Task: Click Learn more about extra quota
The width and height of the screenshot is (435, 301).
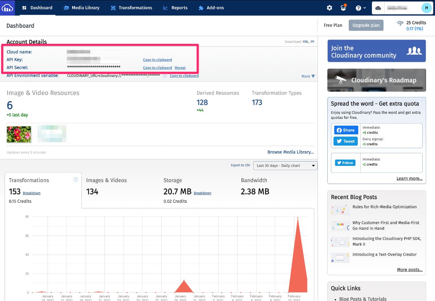Action: coord(409,179)
